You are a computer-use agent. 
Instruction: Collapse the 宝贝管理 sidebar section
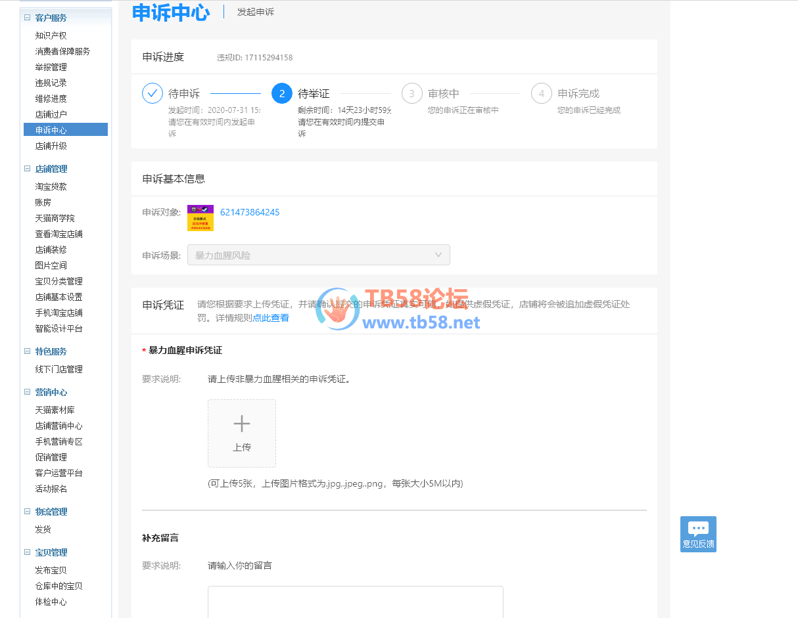click(x=28, y=552)
